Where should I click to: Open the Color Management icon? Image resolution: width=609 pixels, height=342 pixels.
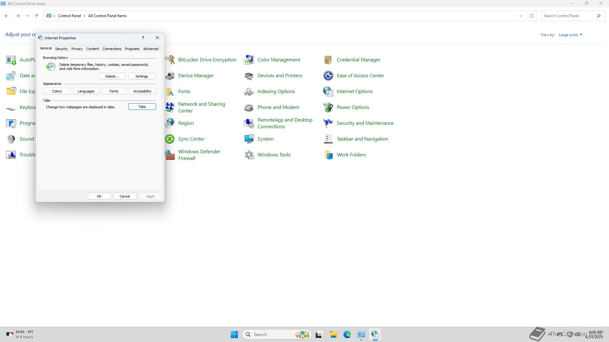coord(249,60)
